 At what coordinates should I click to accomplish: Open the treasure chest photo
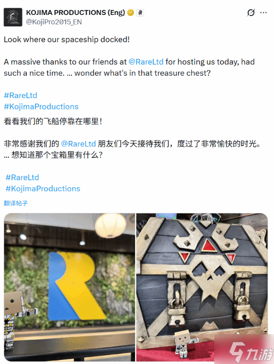[202, 287]
